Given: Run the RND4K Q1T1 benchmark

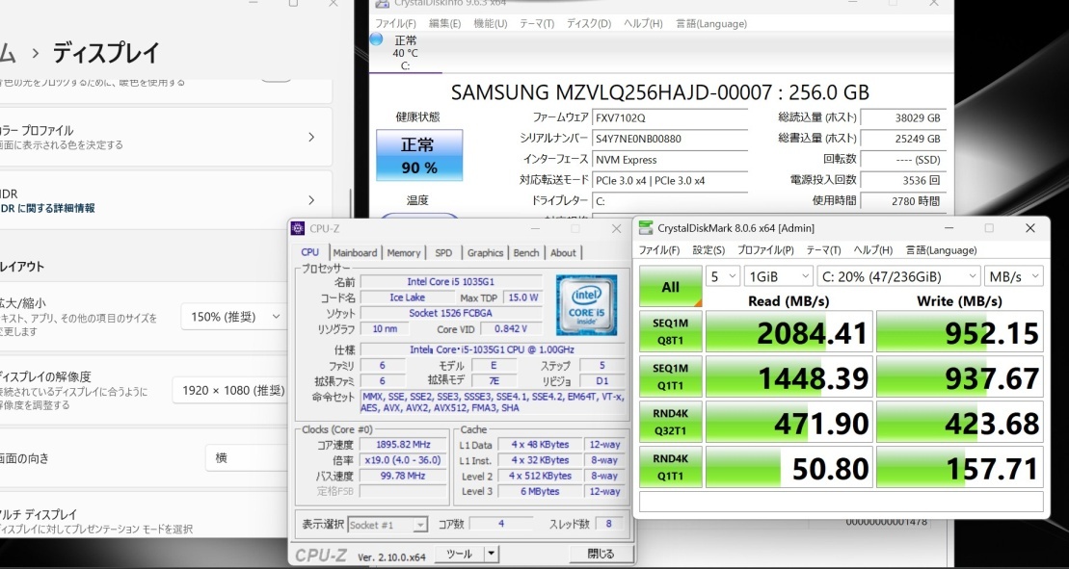Looking at the screenshot, I should click(x=671, y=466).
